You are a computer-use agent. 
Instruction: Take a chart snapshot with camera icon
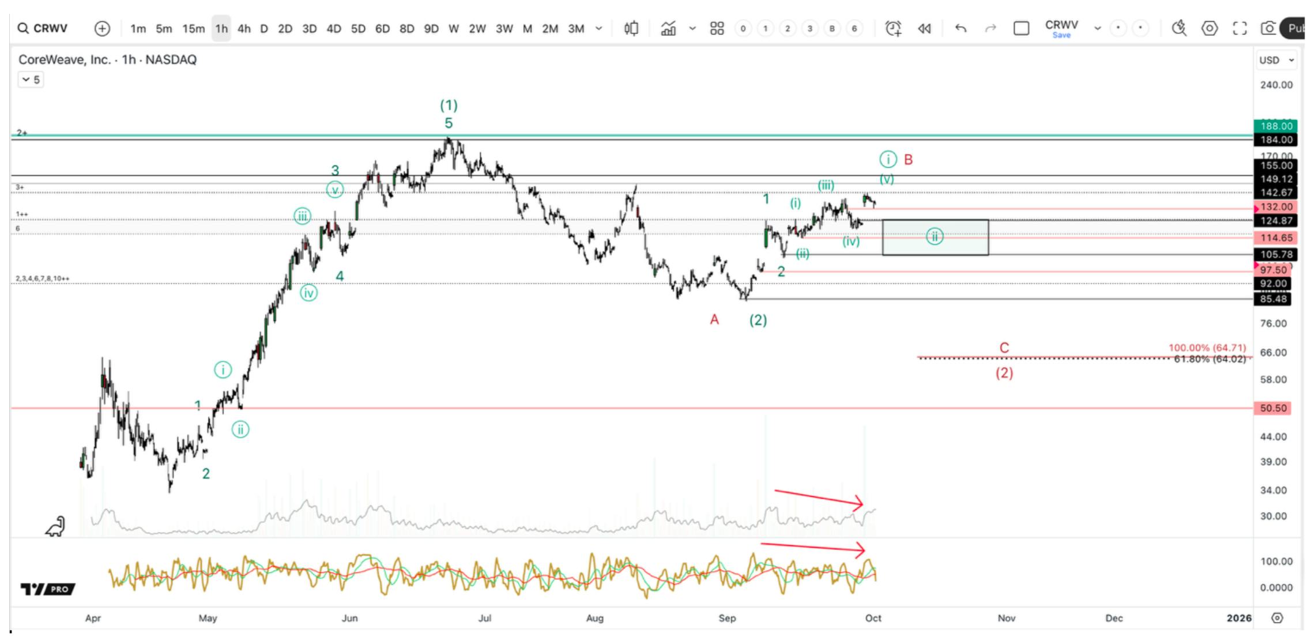coord(1268,28)
